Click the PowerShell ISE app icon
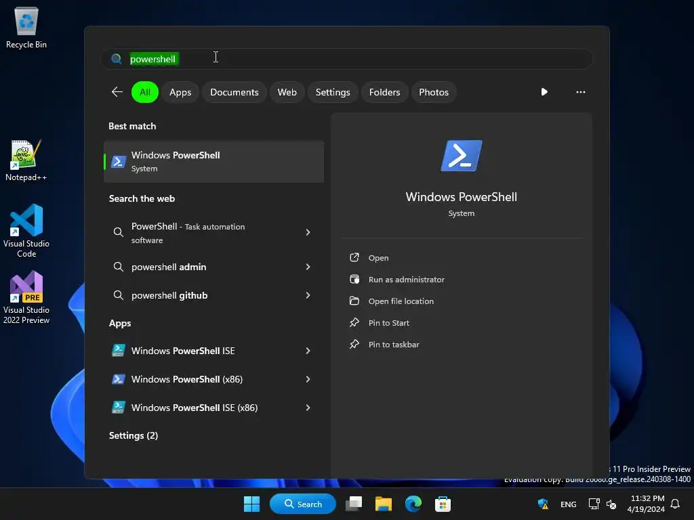 coord(118,351)
